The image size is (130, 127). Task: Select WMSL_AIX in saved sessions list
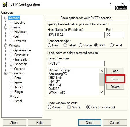pyautogui.click(x=57, y=93)
